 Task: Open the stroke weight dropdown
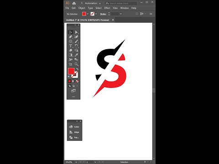coord(121,14)
